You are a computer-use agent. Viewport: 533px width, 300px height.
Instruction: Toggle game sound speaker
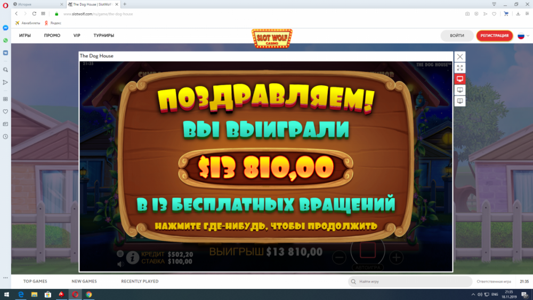pyautogui.click(x=120, y=264)
